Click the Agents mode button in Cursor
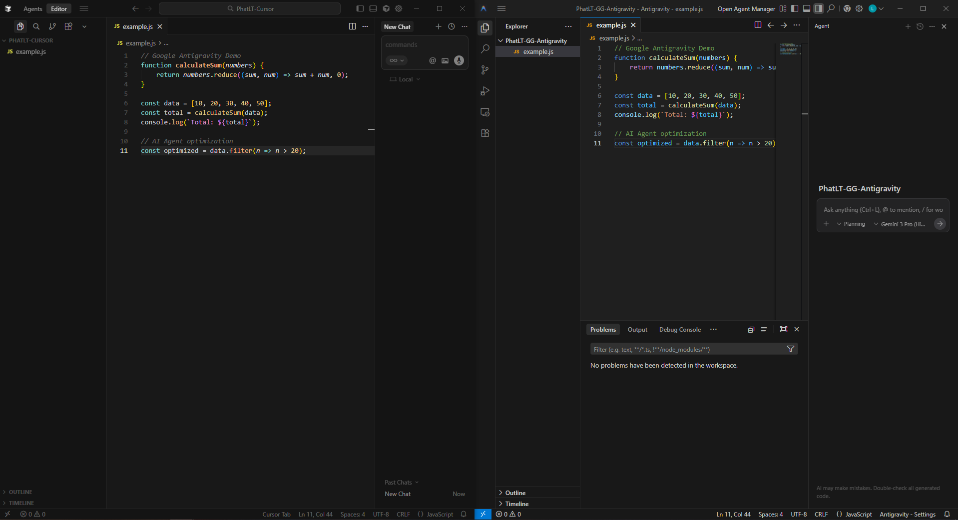 pos(32,9)
